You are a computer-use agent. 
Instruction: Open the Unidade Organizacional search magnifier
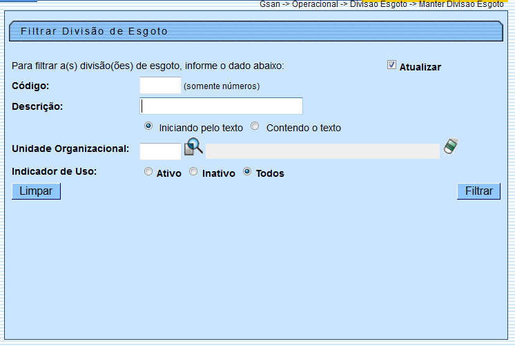(193, 147)
